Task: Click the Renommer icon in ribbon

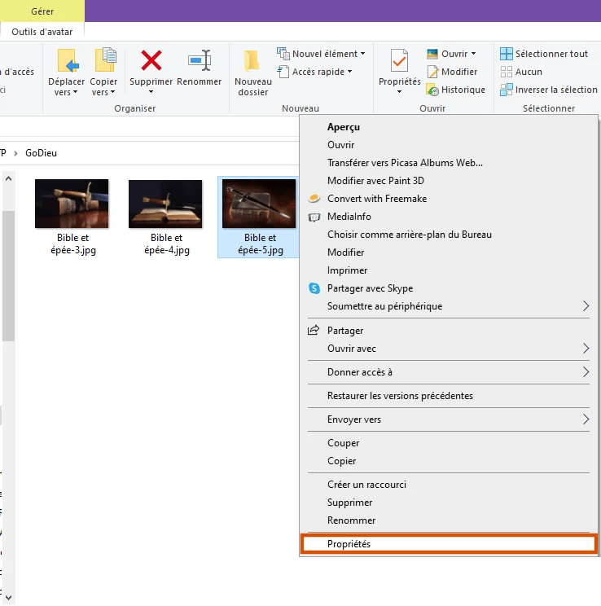Action: click(200, 62)
